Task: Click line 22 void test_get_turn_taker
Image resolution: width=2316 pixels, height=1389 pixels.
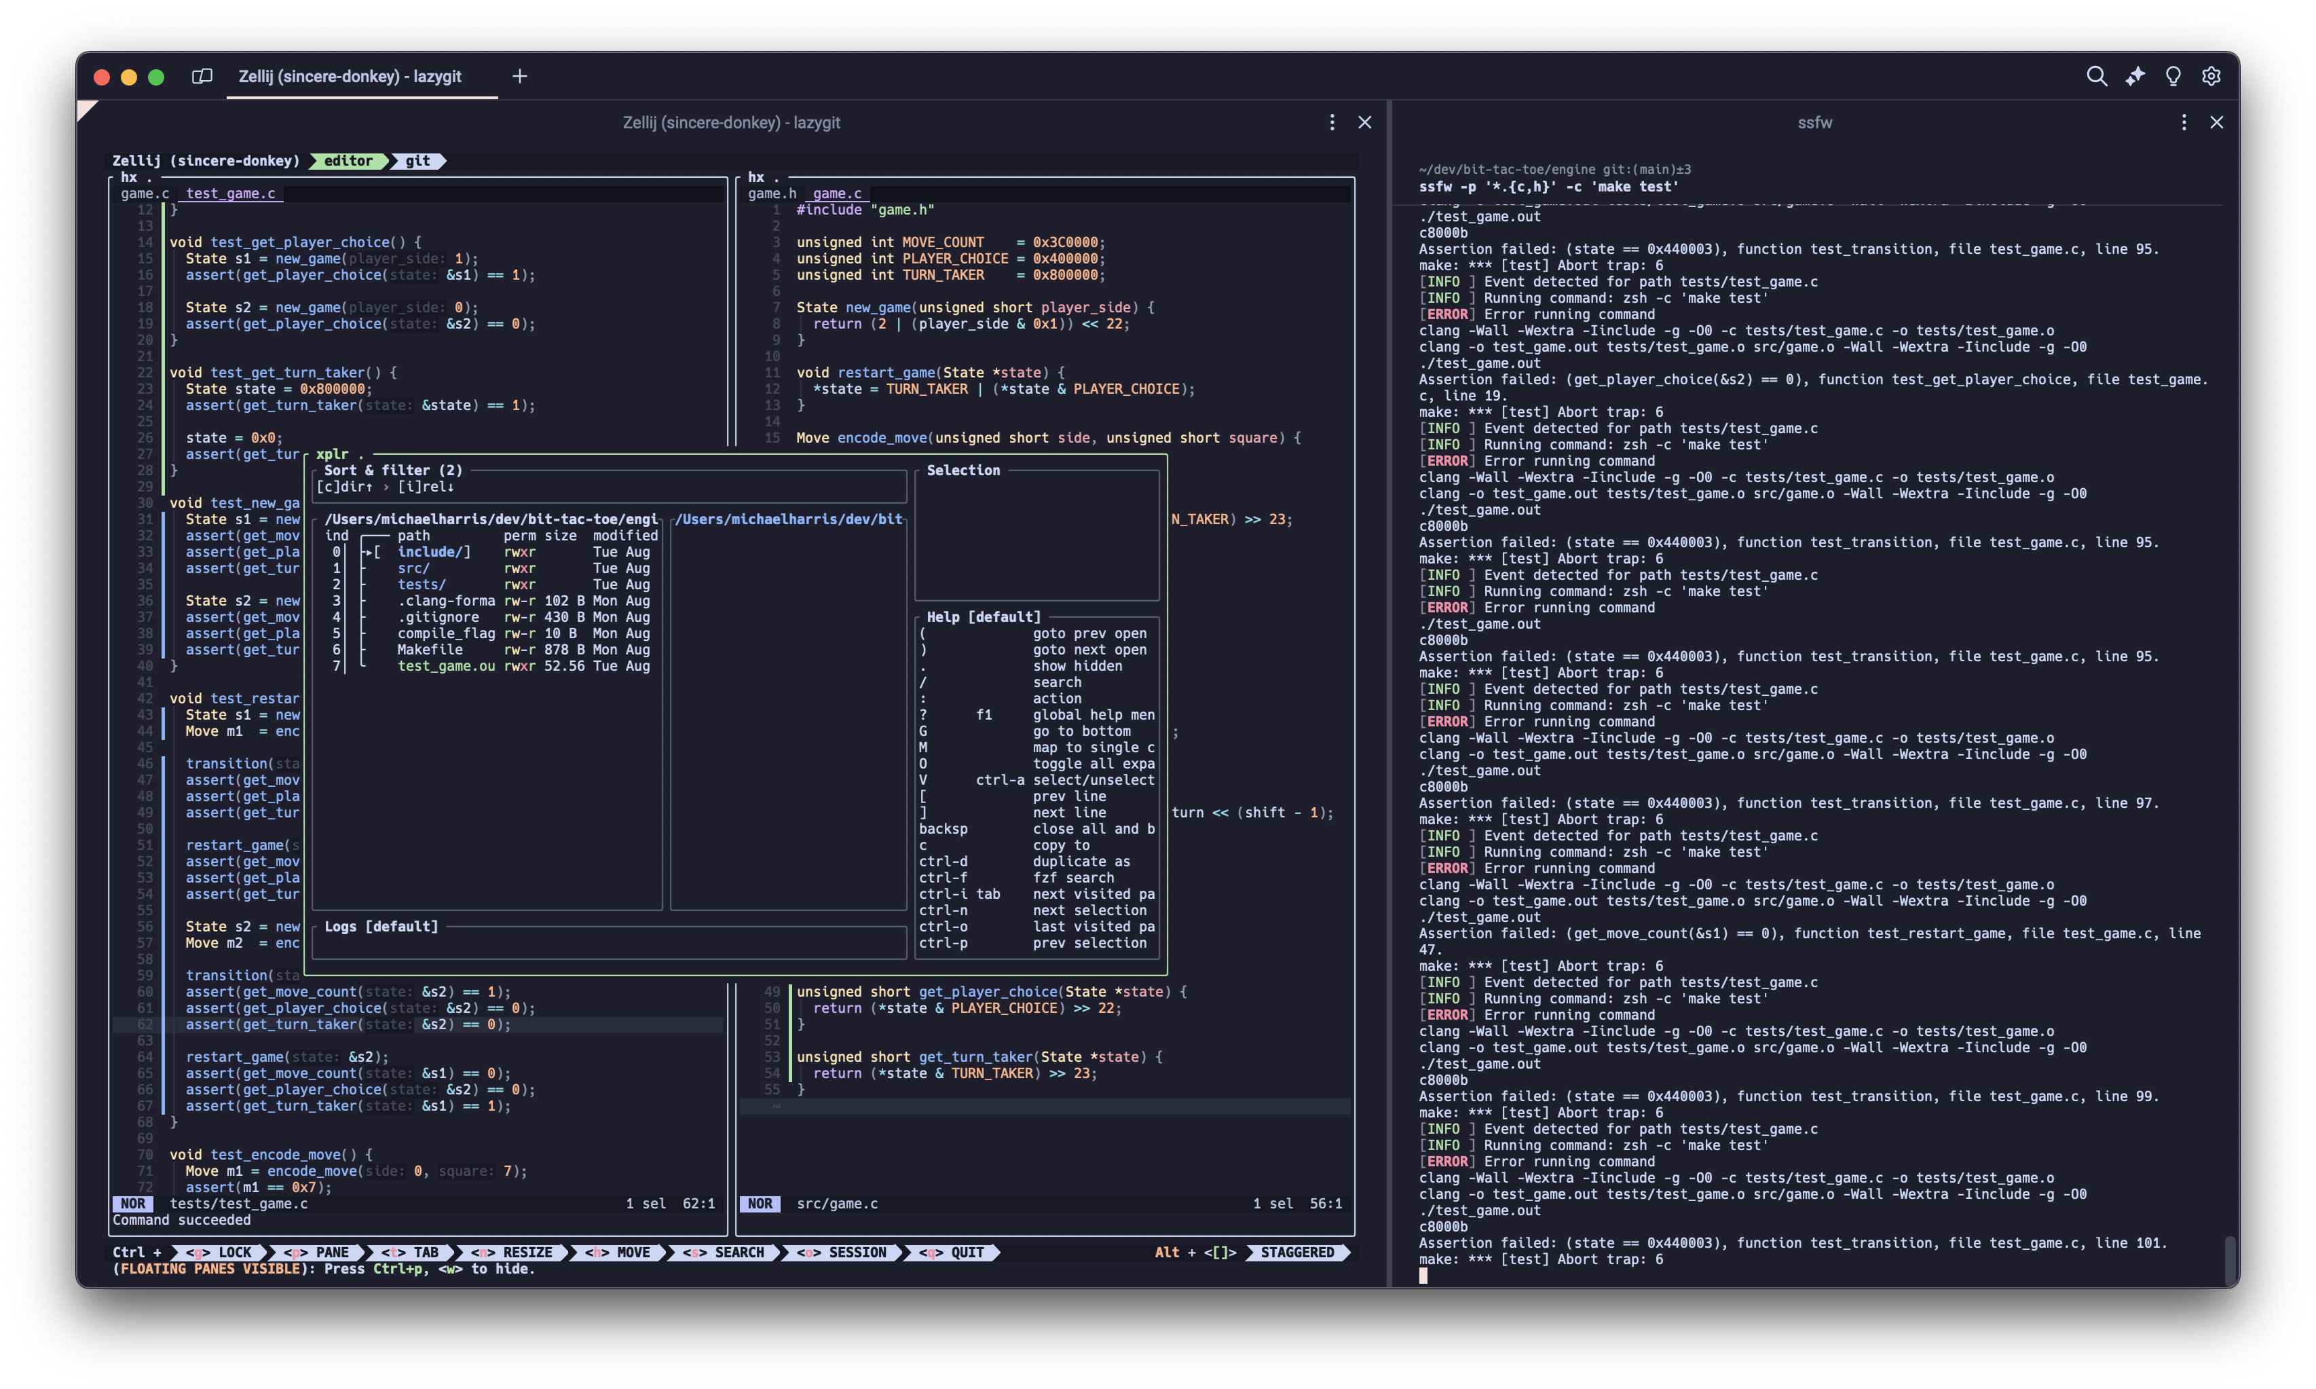Action: [x=282, y=373]
